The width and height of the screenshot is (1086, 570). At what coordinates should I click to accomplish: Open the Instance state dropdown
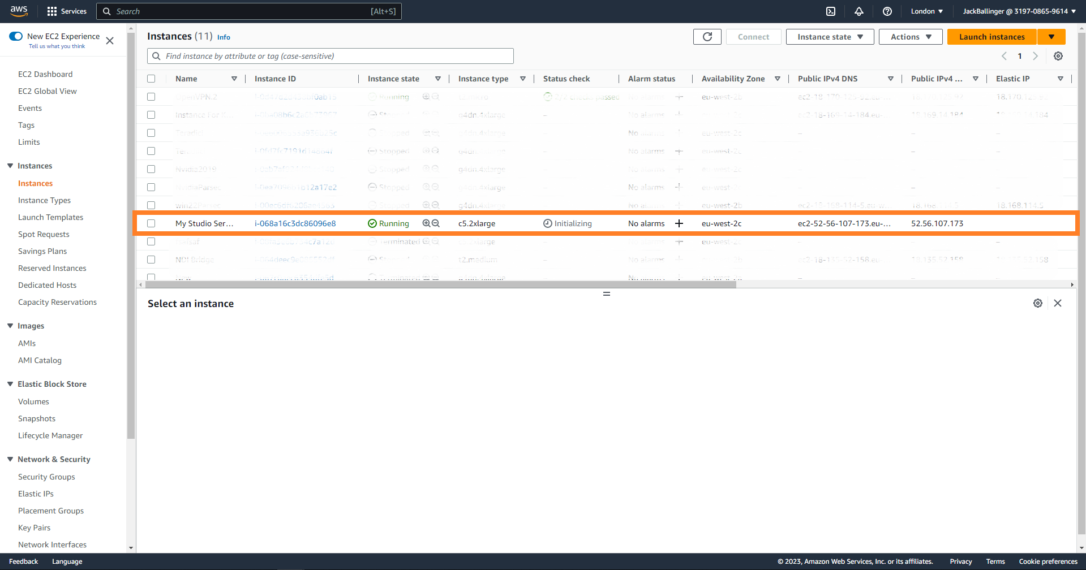830,37
